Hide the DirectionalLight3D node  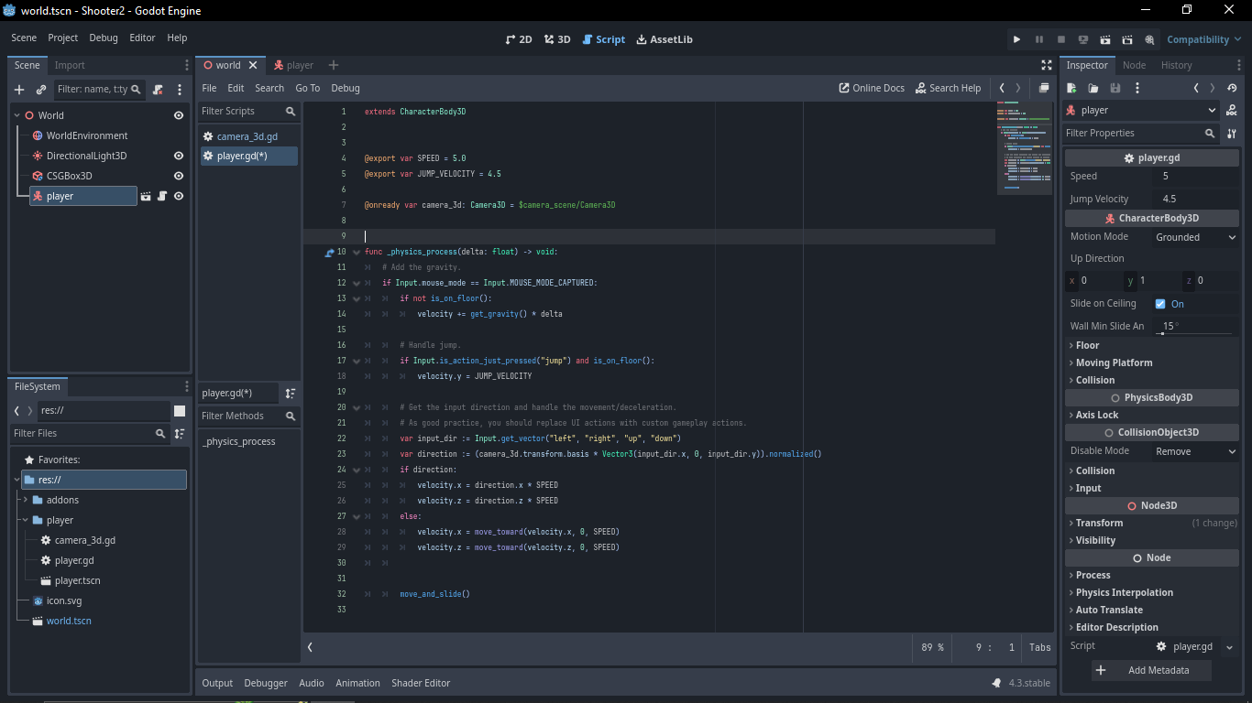pos(179,156)
